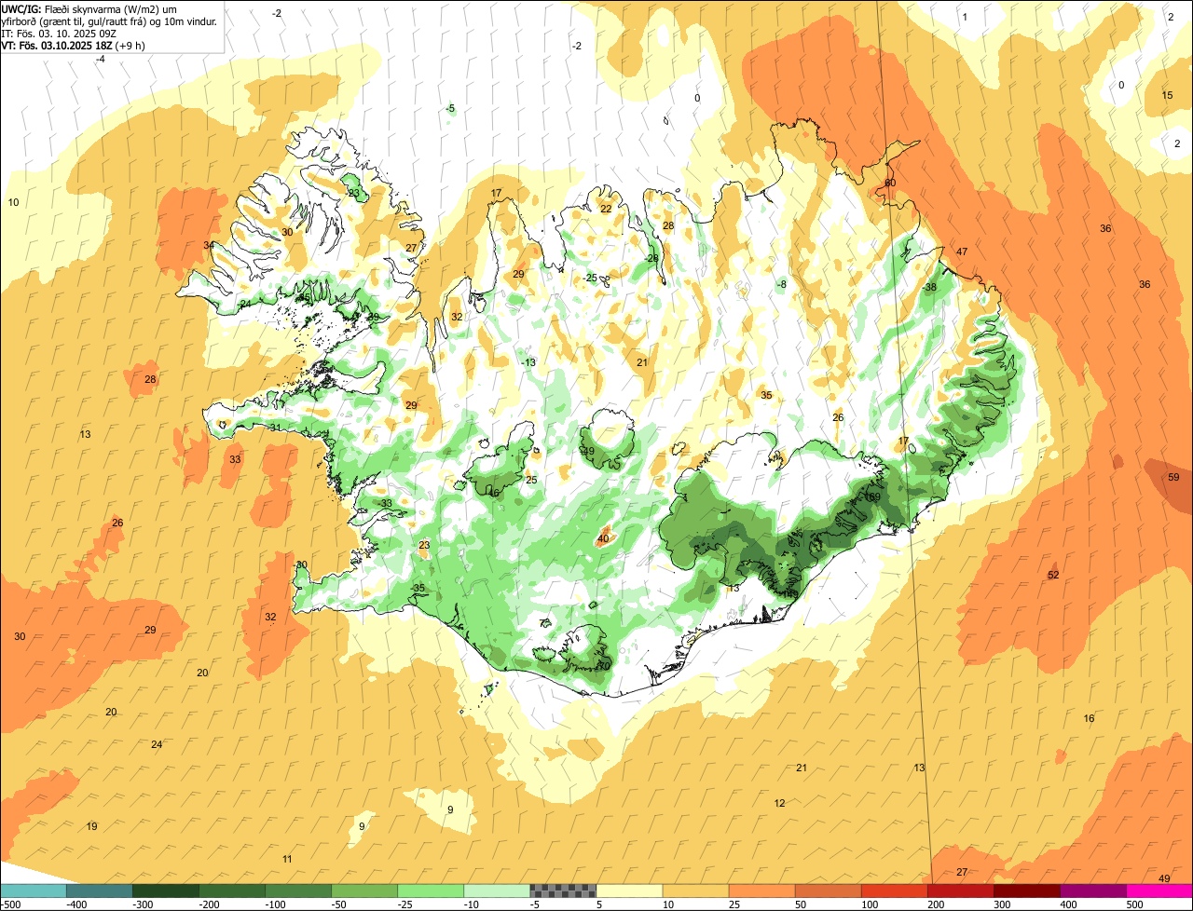Click the magenta above-500 legend swatch

[1159, 891]
